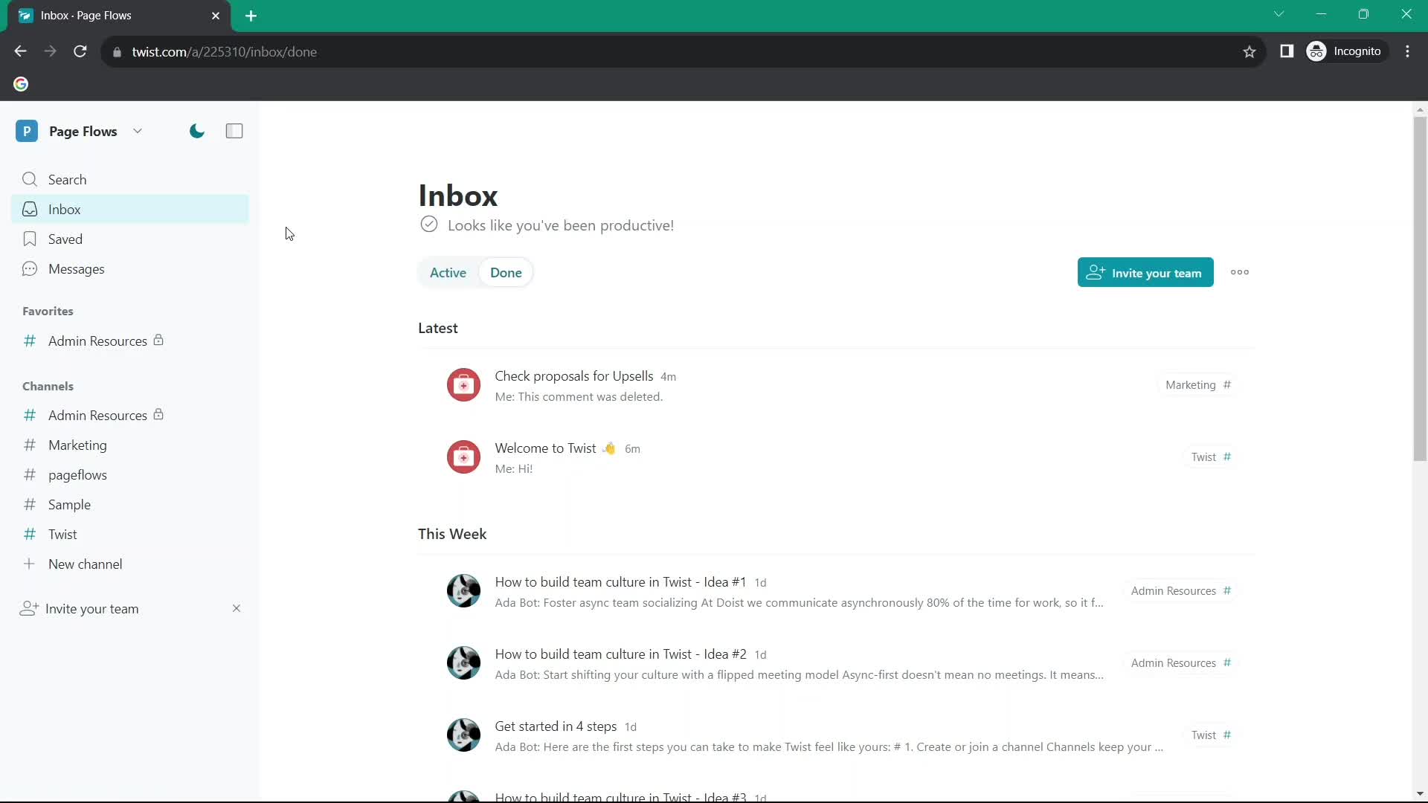Click the Search icon in sidebar
The height and width of the screenshot is (803, 1428).
tap(28, 178)
